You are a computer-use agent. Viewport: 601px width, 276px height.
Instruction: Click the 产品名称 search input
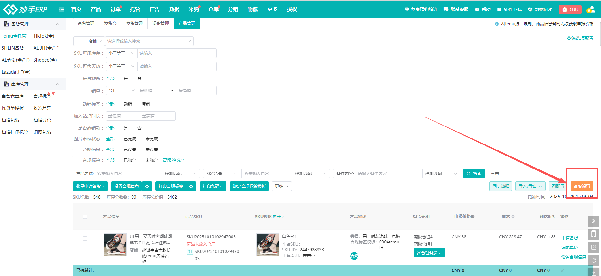[x=128, y=174]
